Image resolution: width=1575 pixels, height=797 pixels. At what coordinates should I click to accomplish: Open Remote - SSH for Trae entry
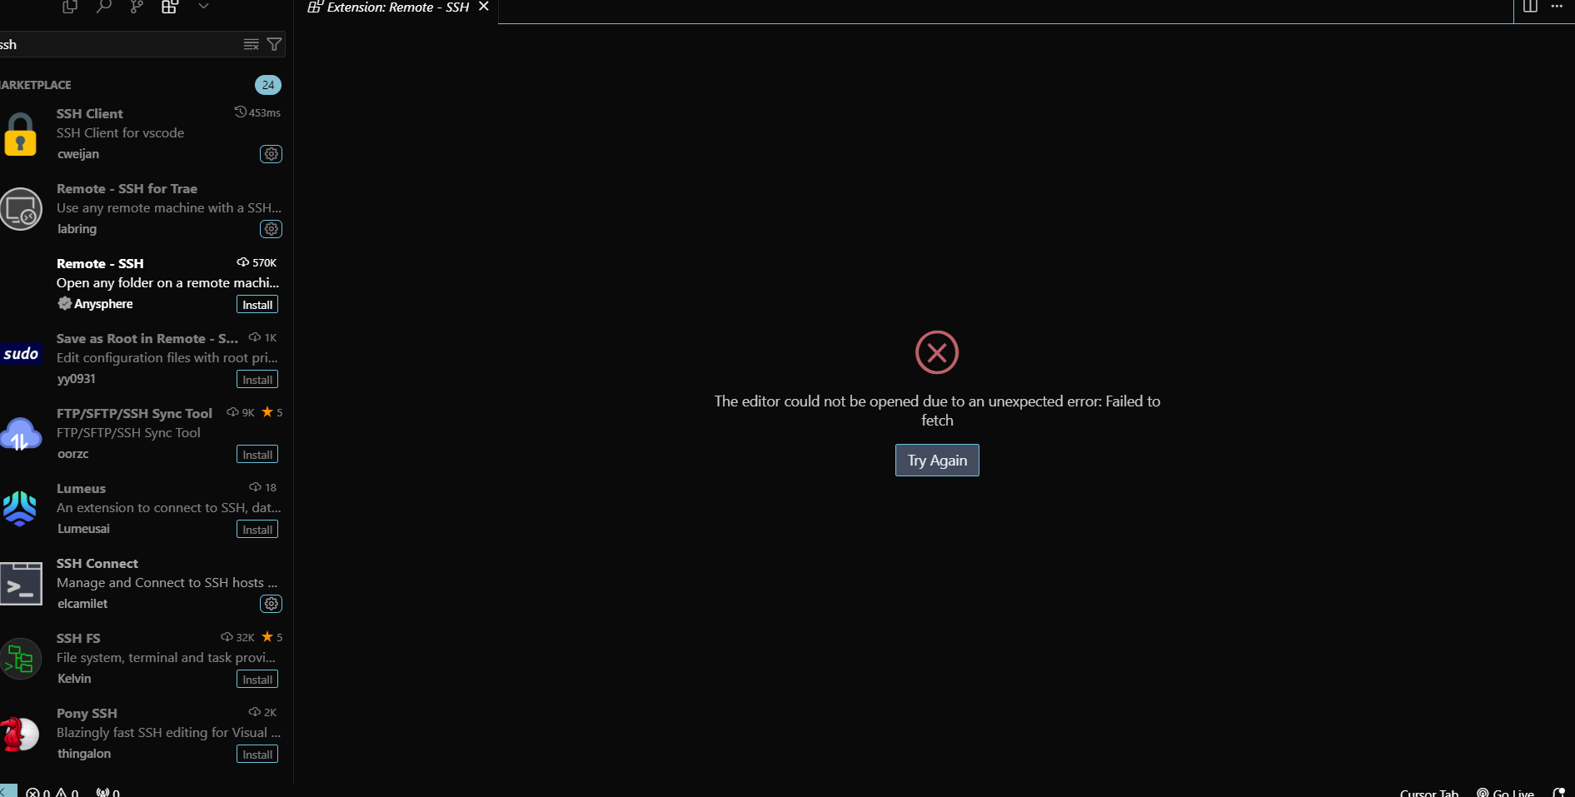pos(147,209)
